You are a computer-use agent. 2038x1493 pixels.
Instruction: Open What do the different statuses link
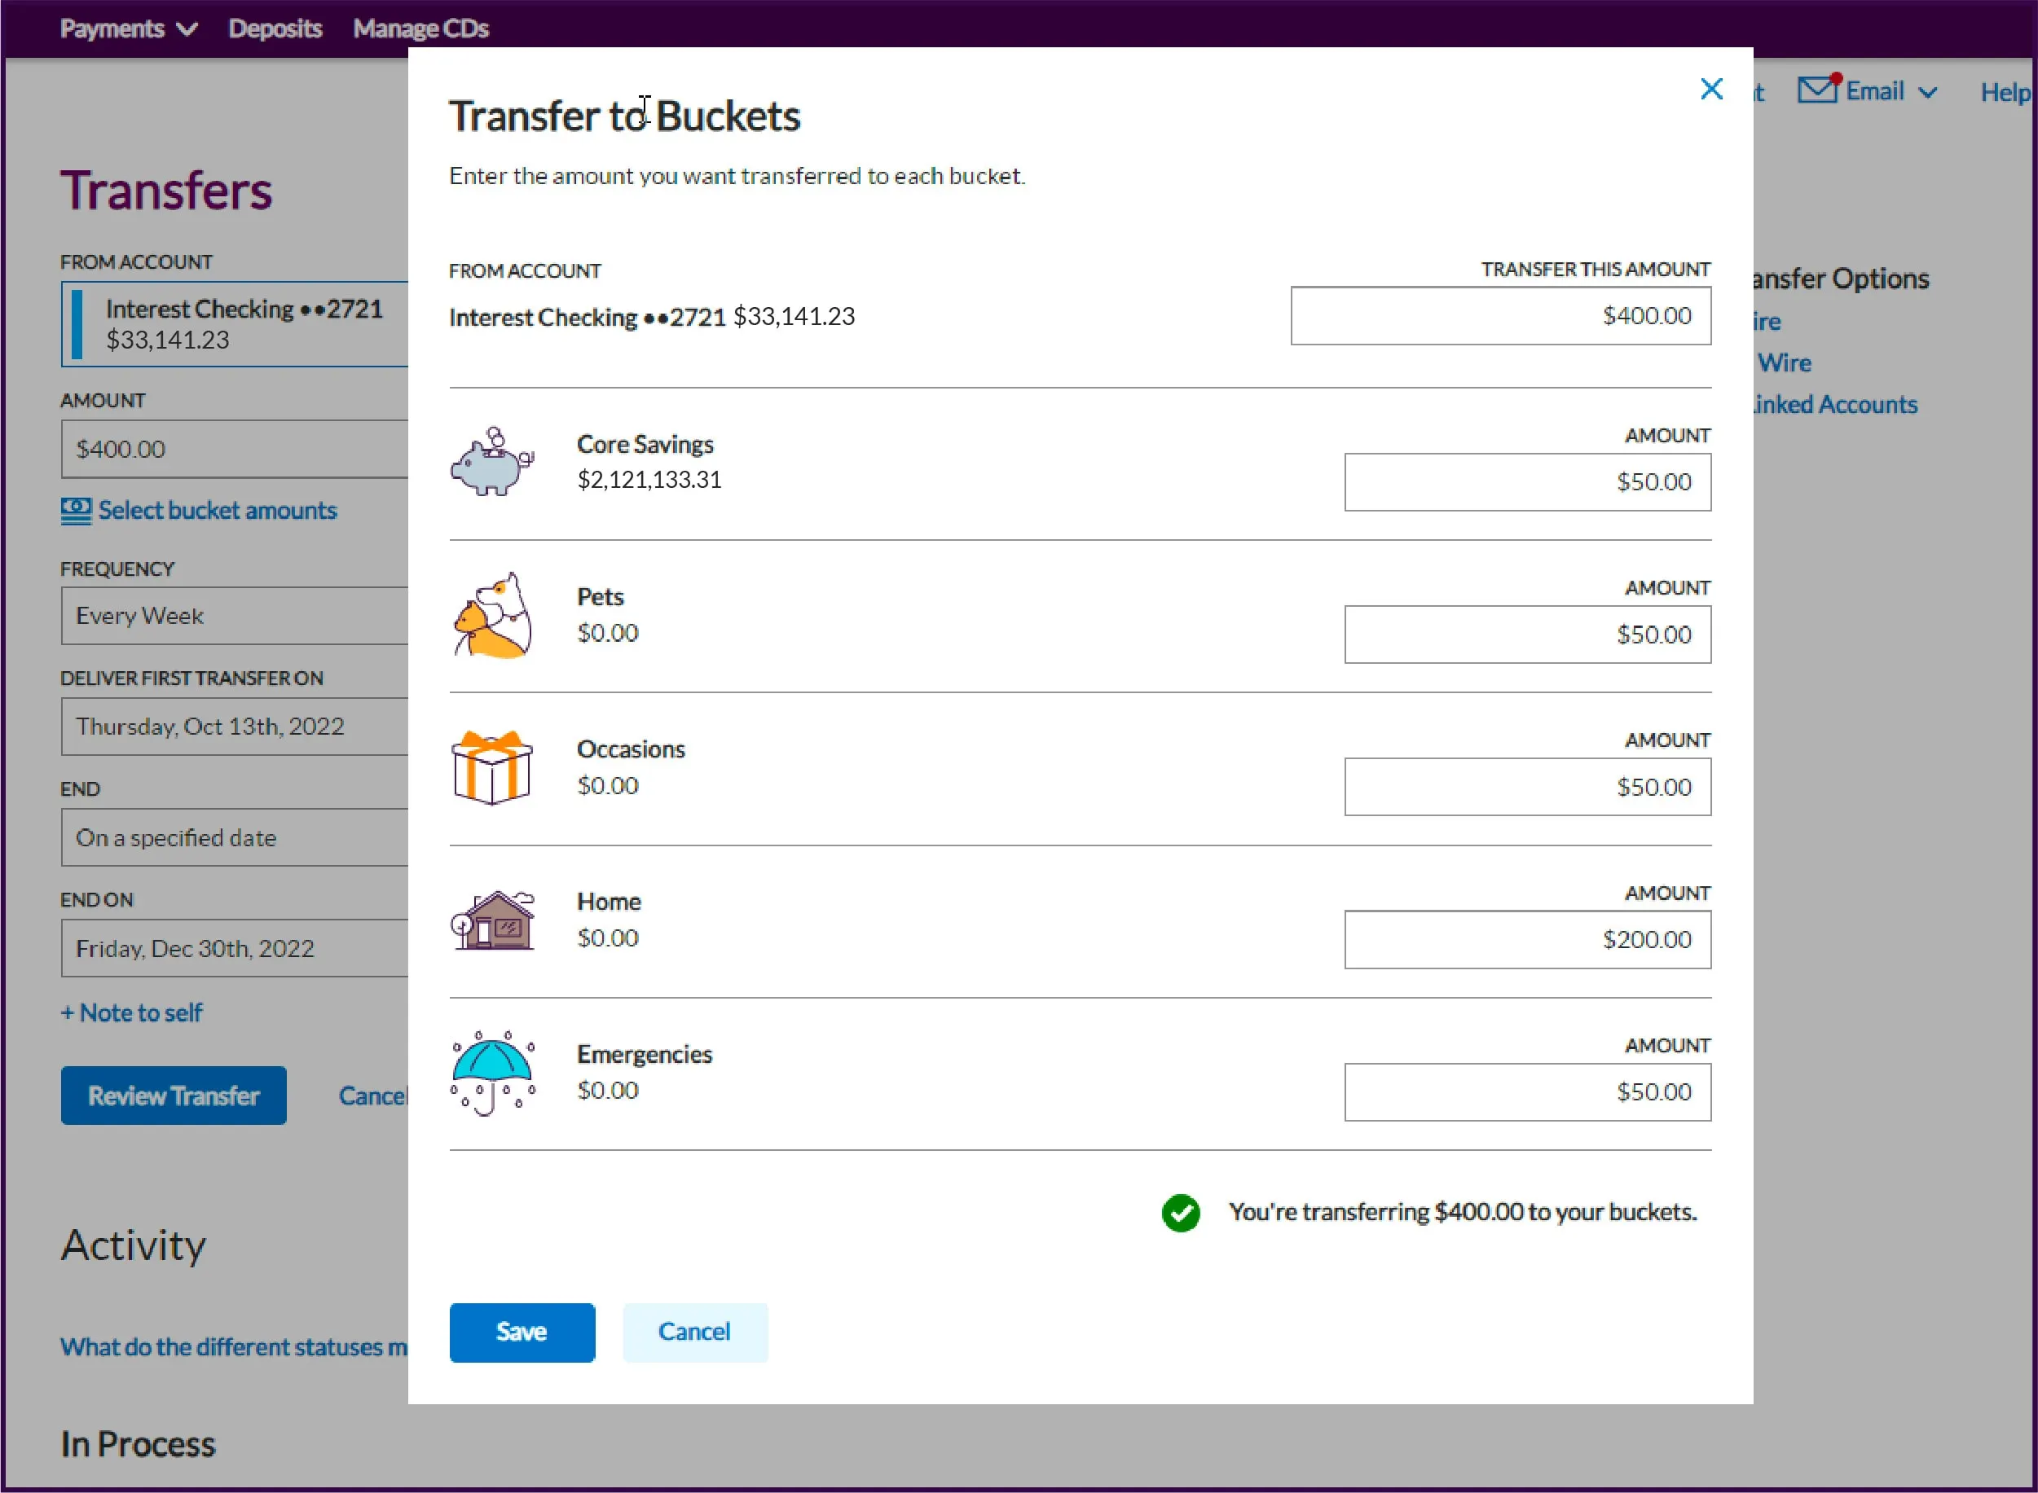(x=233, y=1347)
